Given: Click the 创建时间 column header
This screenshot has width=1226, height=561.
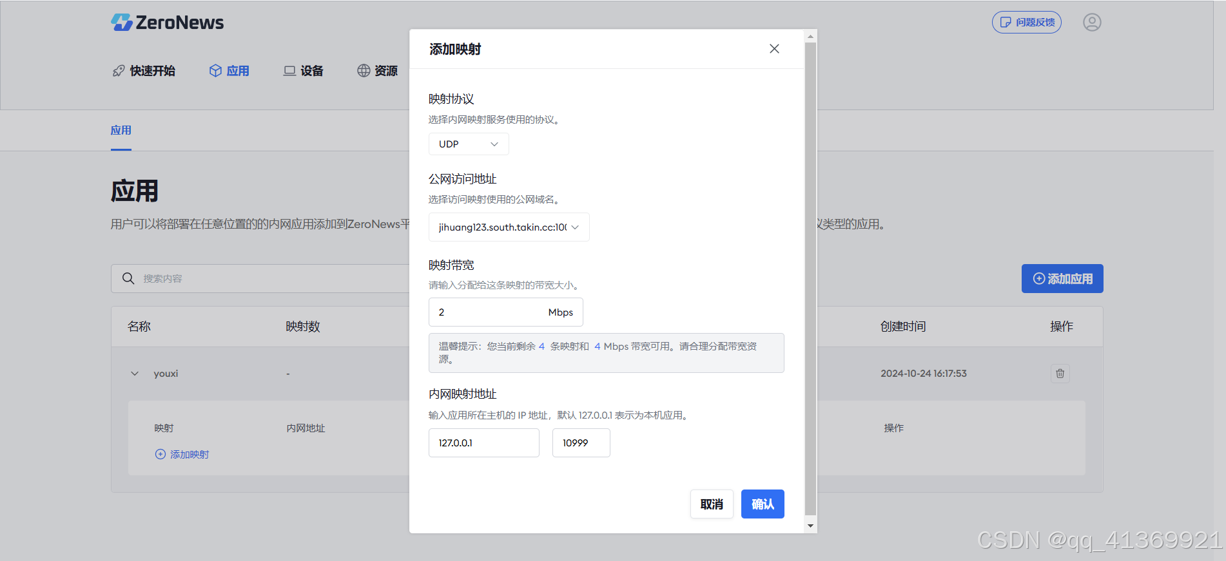Looking at the screenshot, I should [903, 327].
